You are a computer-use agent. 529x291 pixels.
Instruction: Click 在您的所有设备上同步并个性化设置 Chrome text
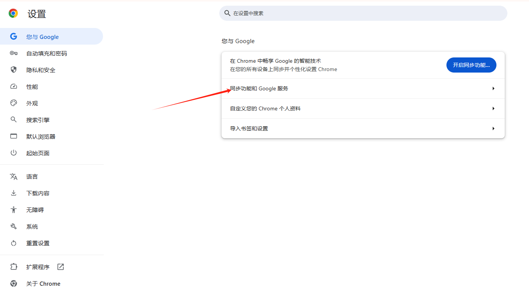[x=284, y=69]
